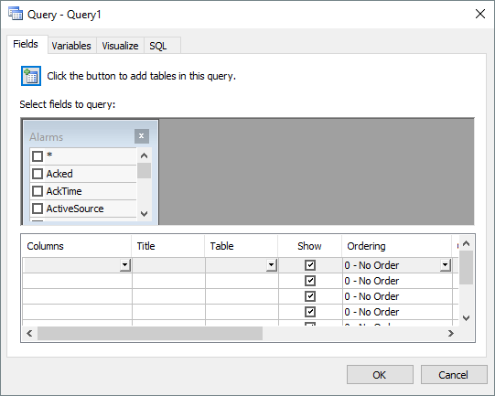
Task: Click the Alarms table title
Action: coord(47,137)
